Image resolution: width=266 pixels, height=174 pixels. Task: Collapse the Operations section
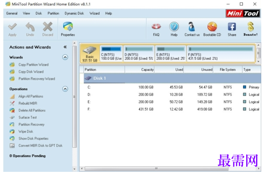pos(65,89)
